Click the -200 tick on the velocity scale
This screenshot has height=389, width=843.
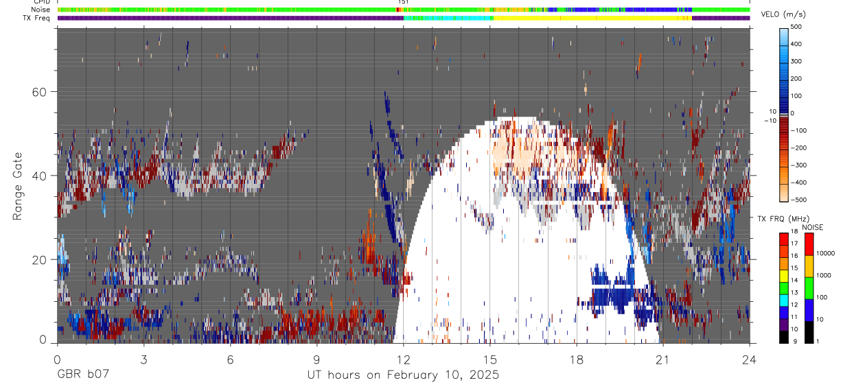799,148
